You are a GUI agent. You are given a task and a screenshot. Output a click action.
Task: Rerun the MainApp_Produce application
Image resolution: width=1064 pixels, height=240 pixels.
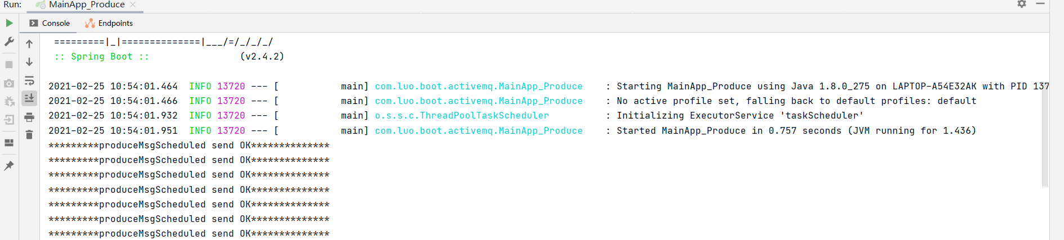pos(9,23)
